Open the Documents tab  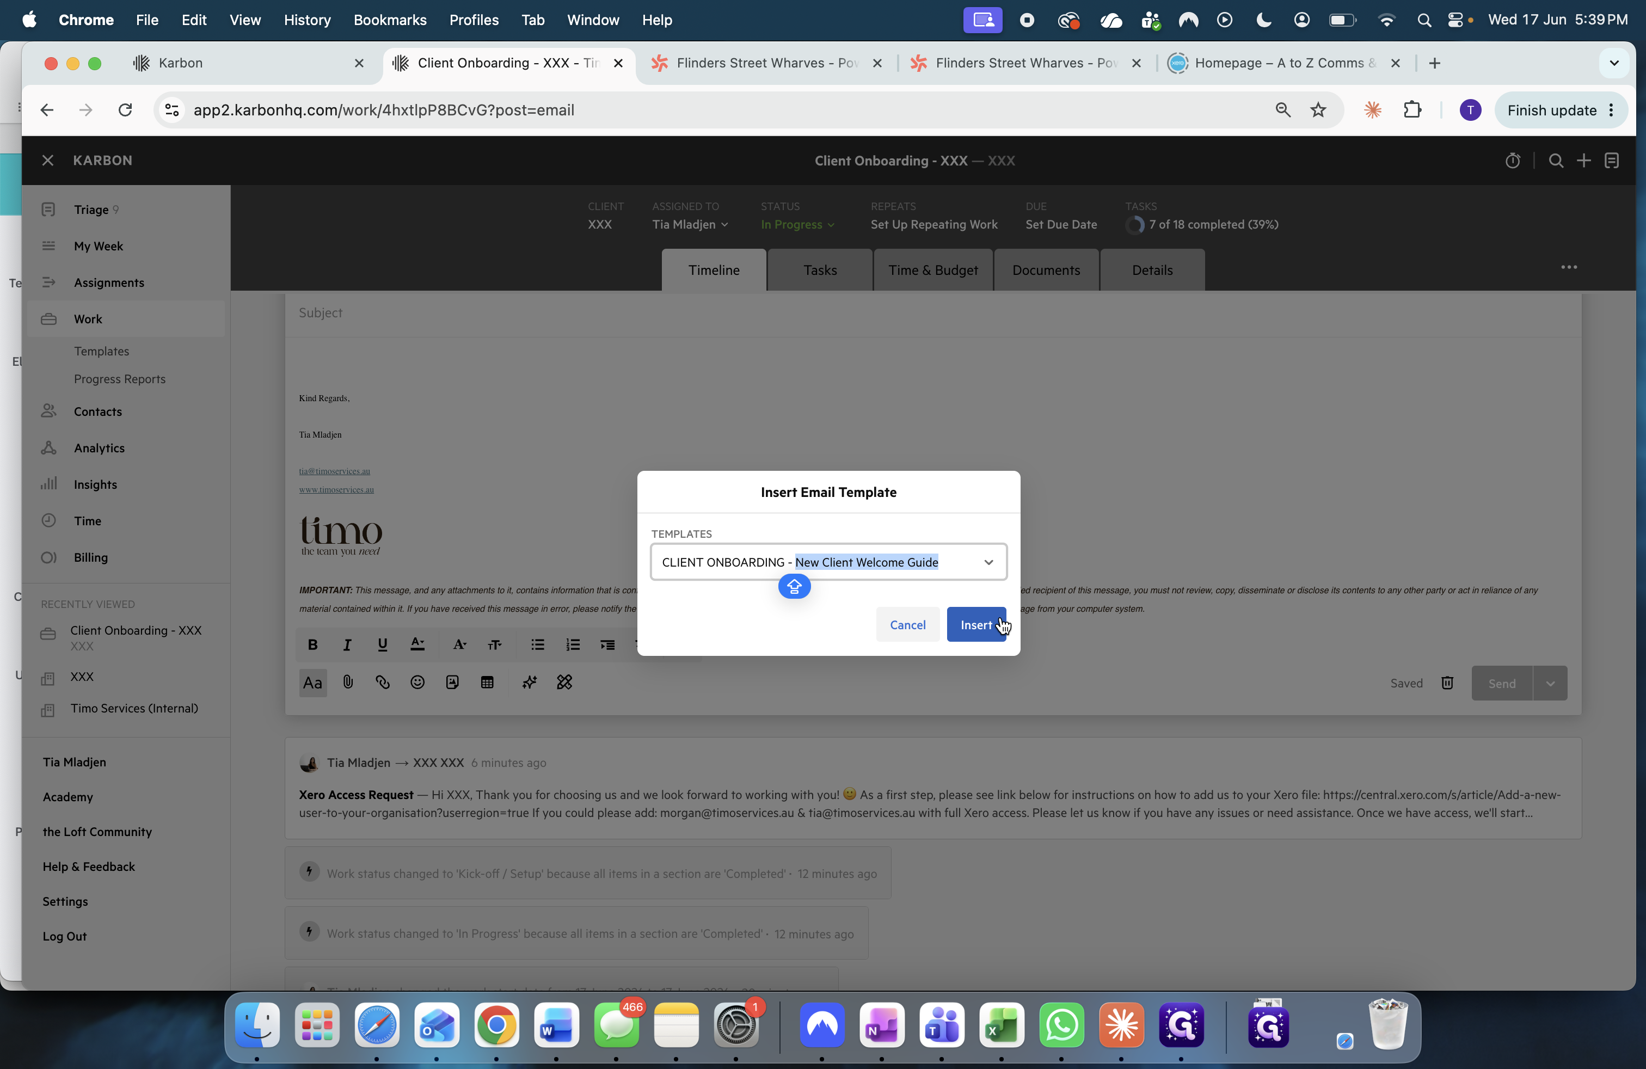pos(1046,269)
